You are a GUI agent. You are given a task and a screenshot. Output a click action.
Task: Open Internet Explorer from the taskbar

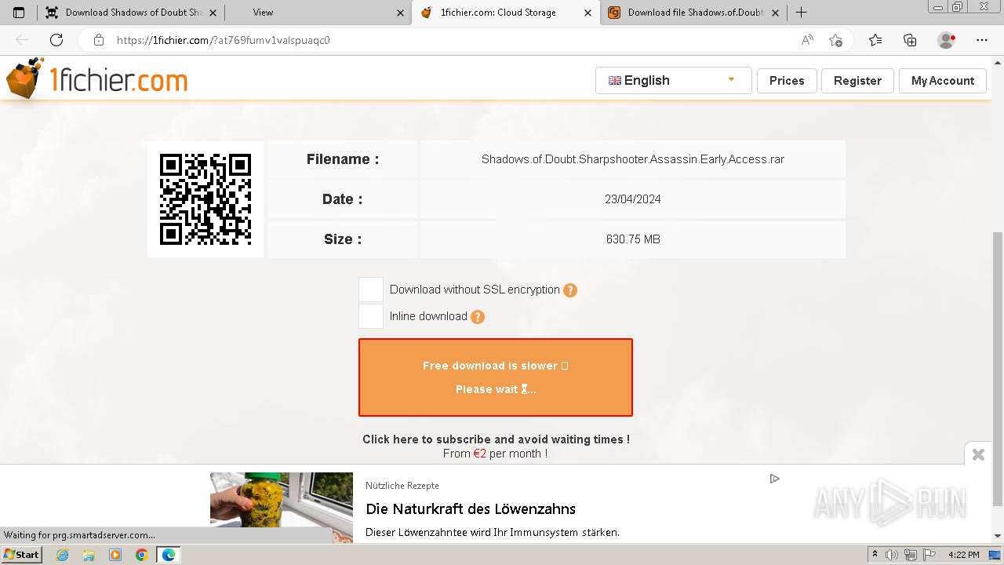pyautogui.click(x=62, y=555)
